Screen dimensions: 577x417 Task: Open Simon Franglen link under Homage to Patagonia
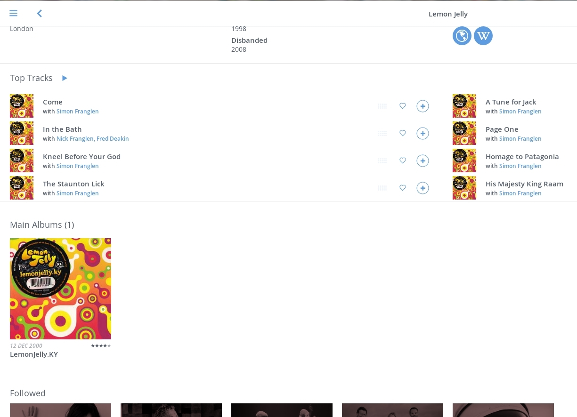[x=520, y=166]
